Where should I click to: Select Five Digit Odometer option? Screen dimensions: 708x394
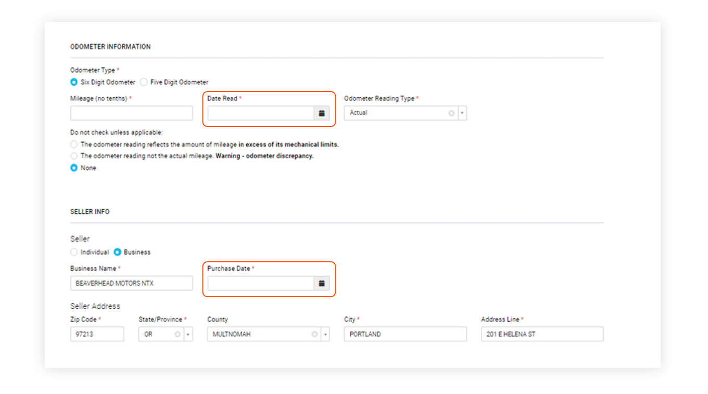pos(144,82)
